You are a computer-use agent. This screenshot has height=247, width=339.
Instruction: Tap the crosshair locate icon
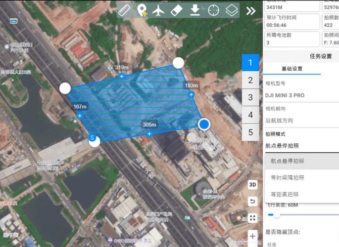tap(213, 10)
